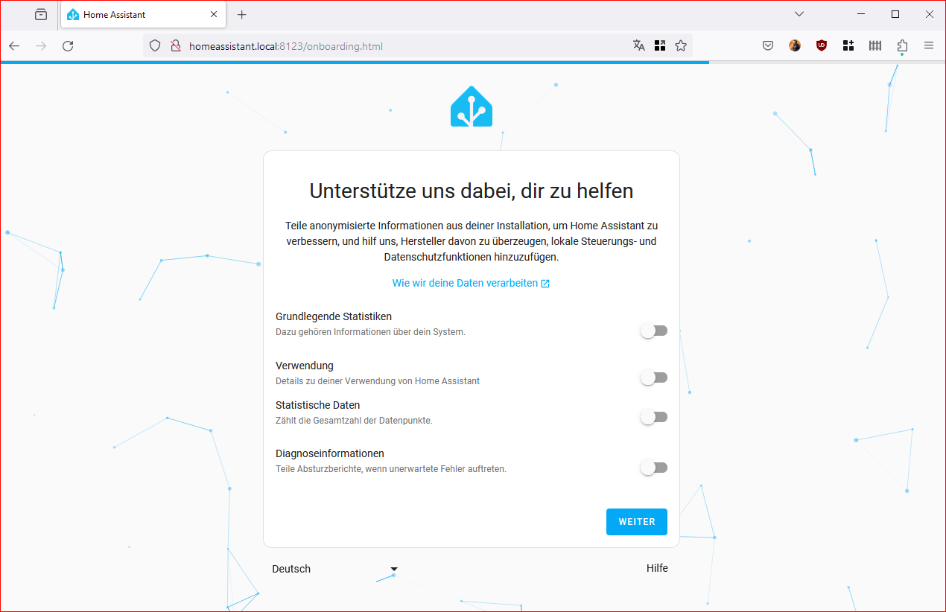Bookmark this page with the star
Viewport: 946px width, 612px height.
681,46
